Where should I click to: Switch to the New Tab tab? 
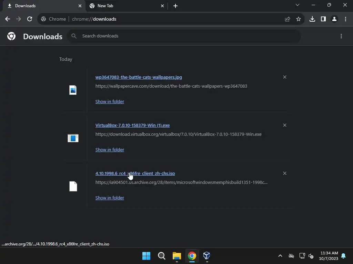point(126,6)
